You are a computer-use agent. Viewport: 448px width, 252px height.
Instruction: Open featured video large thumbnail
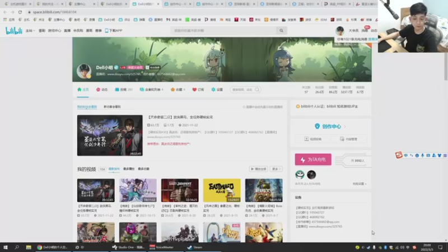tap(110, 136)
